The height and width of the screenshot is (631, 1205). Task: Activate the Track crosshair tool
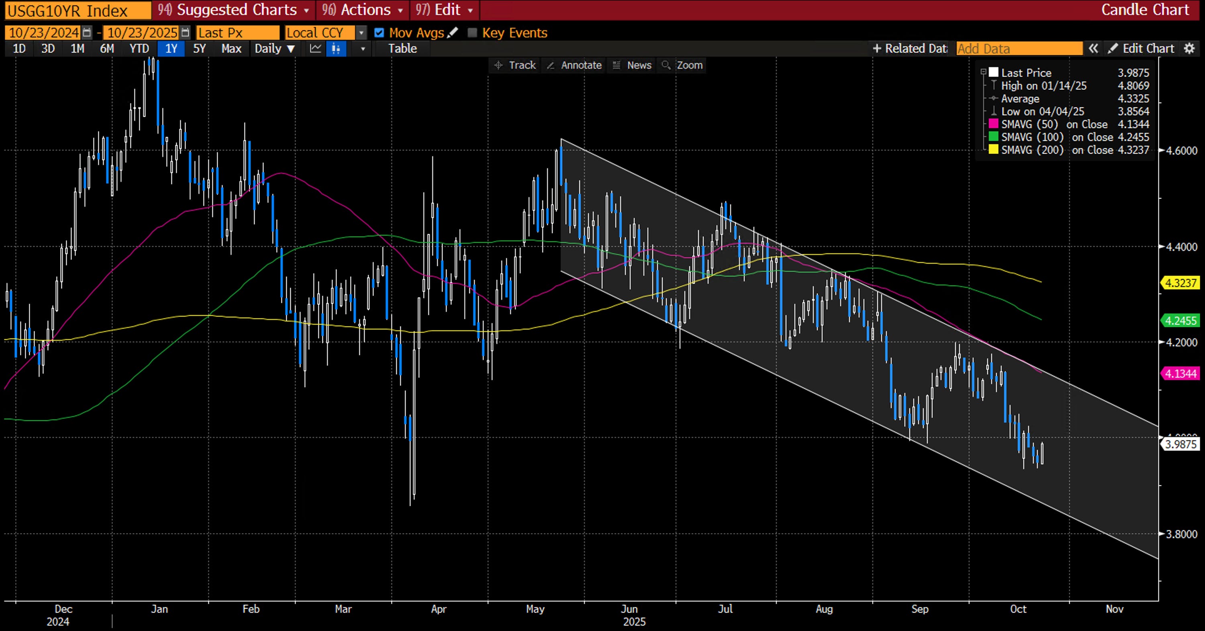click(515, 65)
